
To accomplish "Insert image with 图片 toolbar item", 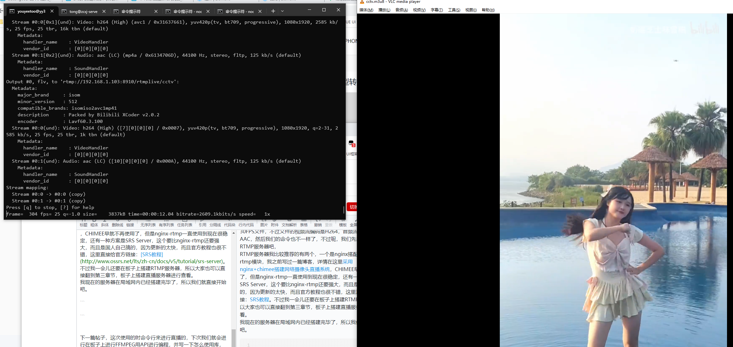I will tap(264, 223).
